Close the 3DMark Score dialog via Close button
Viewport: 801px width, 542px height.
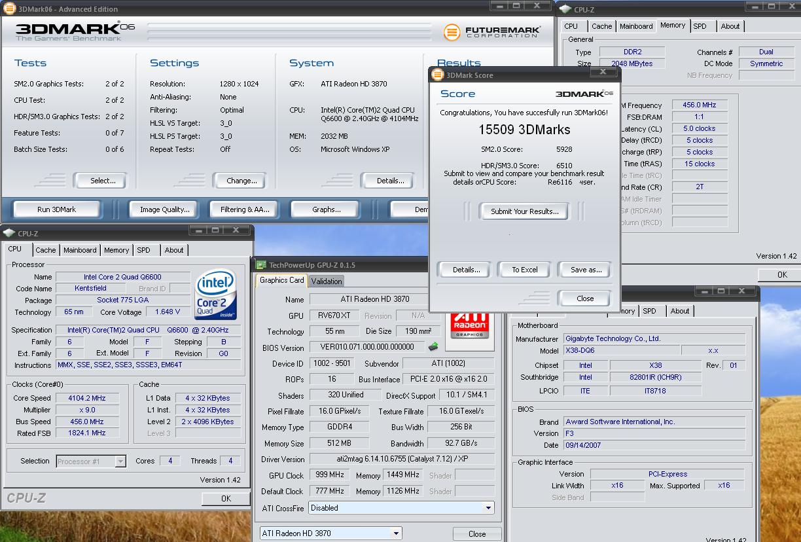(x=585, y=298)
